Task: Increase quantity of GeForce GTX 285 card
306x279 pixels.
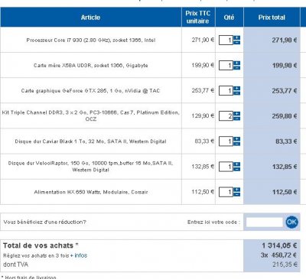Action: click(237, 89)
